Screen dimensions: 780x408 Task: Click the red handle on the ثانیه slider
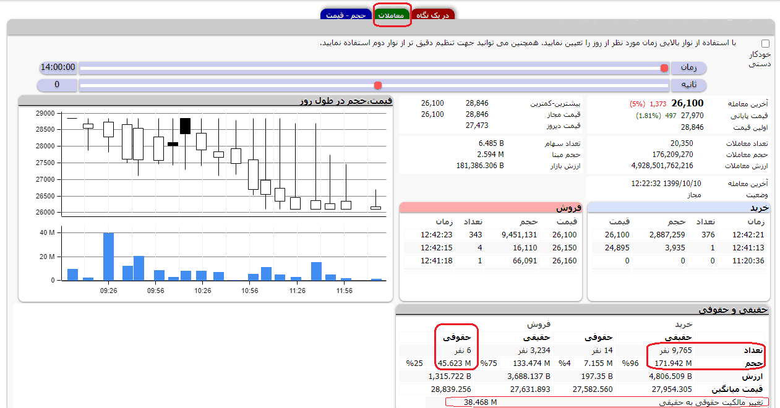[378, 85]
